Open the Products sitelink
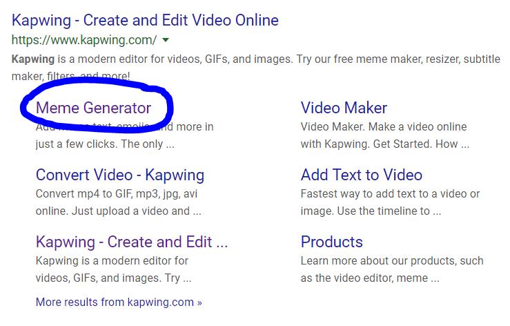Screen dimensions: 510x326 point(331,242)
